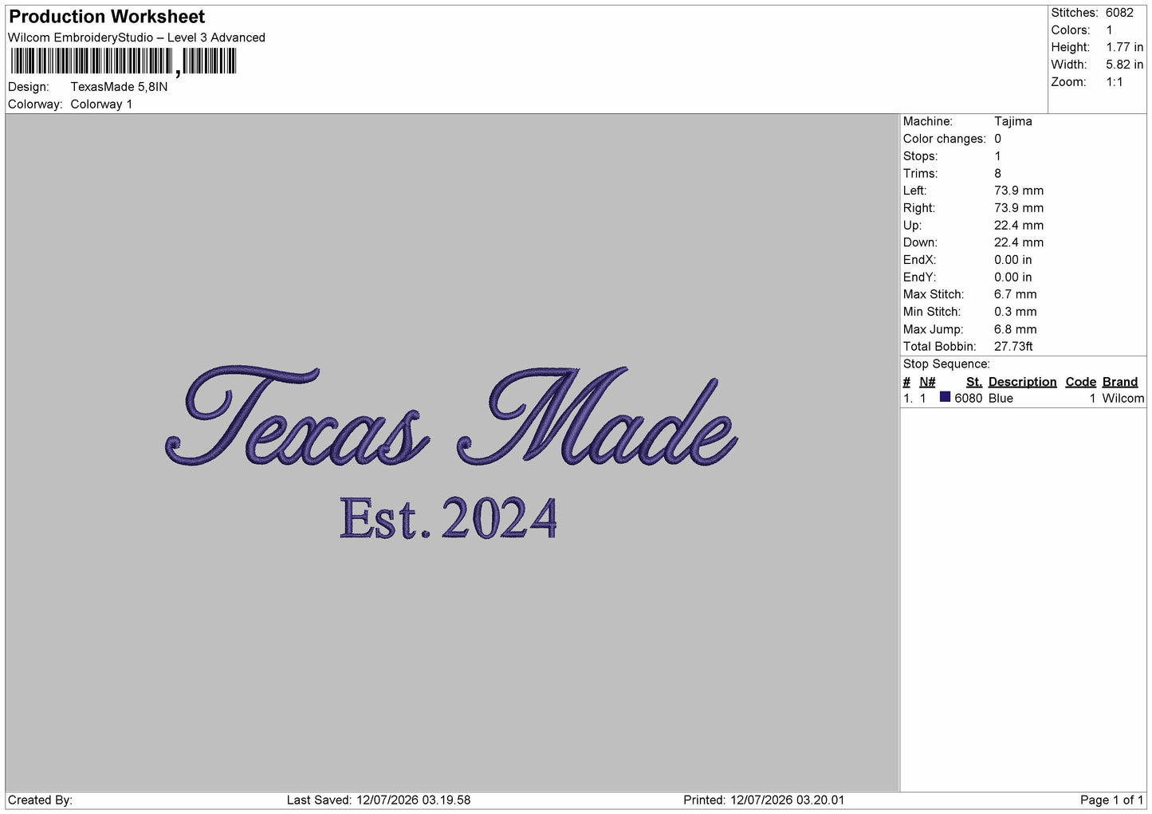Select the Down 22.4 mm value
This screenshot has width=1152, height=814.
(1018, 242)
